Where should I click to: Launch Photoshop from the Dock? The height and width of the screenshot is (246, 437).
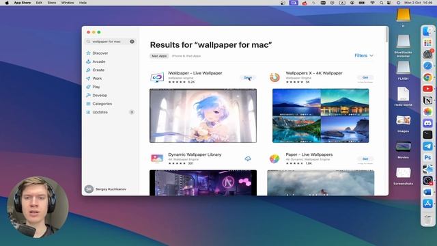[x=427, y=158]
